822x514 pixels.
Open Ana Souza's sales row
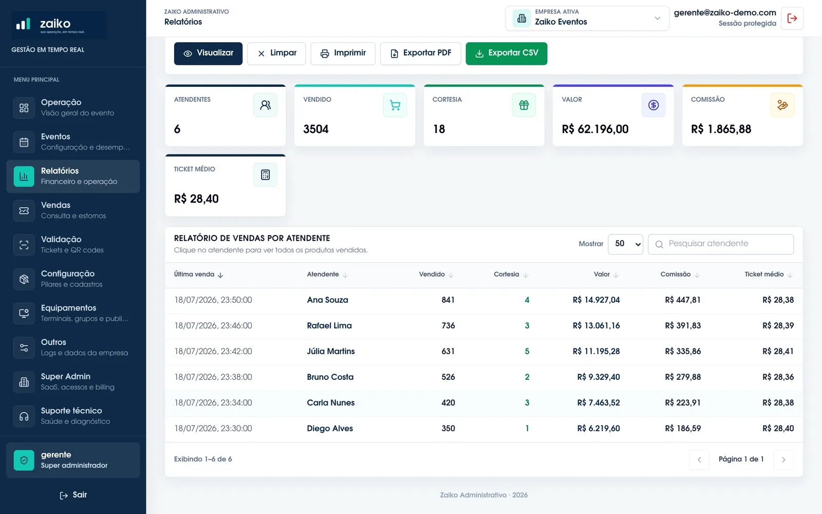[484, 300]
